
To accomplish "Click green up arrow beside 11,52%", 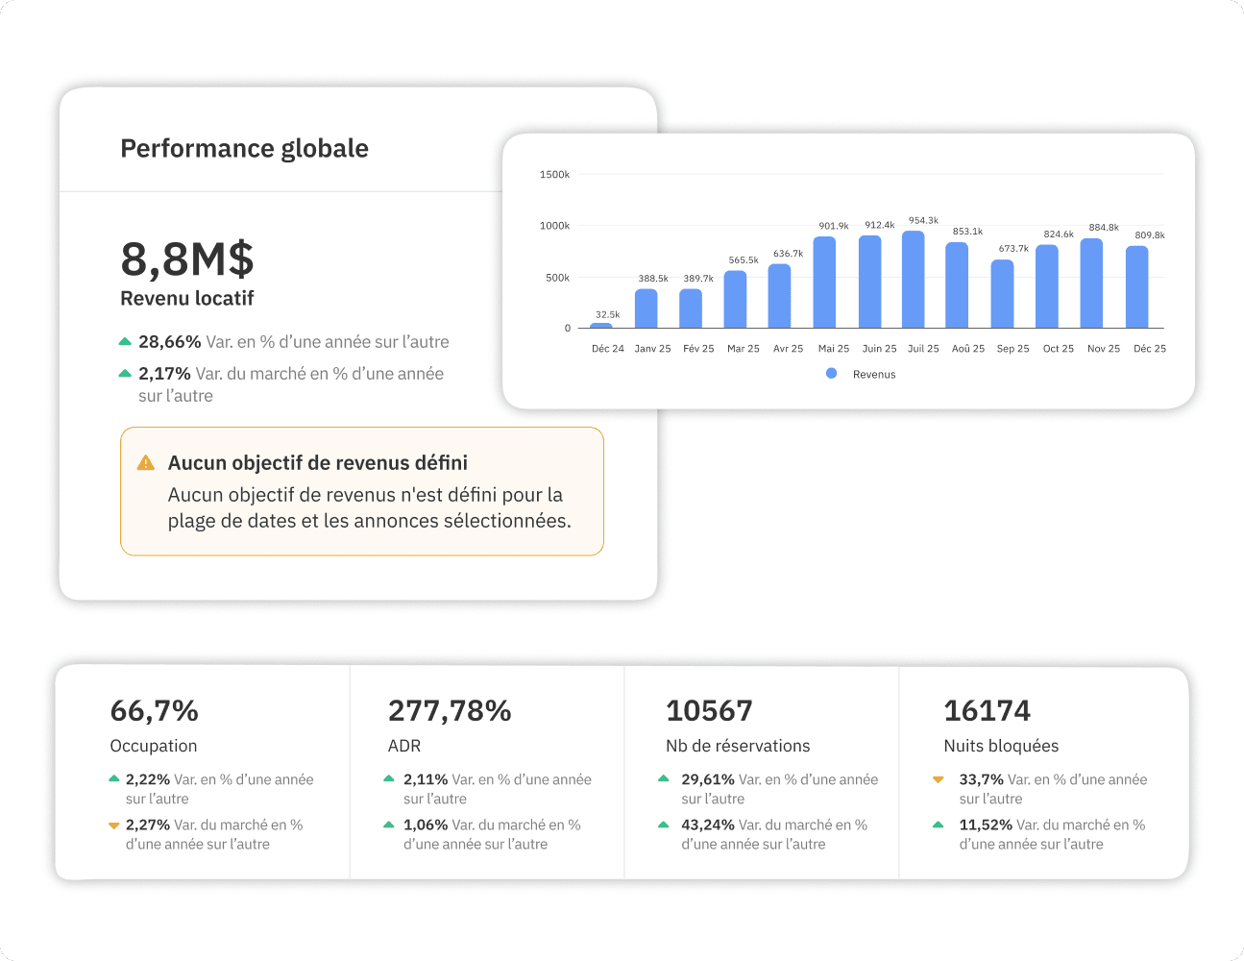I will 939,825.
